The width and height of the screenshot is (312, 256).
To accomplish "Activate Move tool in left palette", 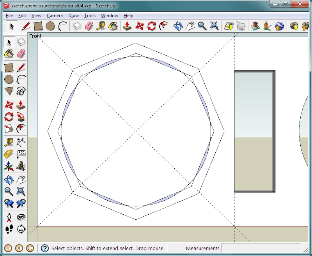I will [9, 105].
